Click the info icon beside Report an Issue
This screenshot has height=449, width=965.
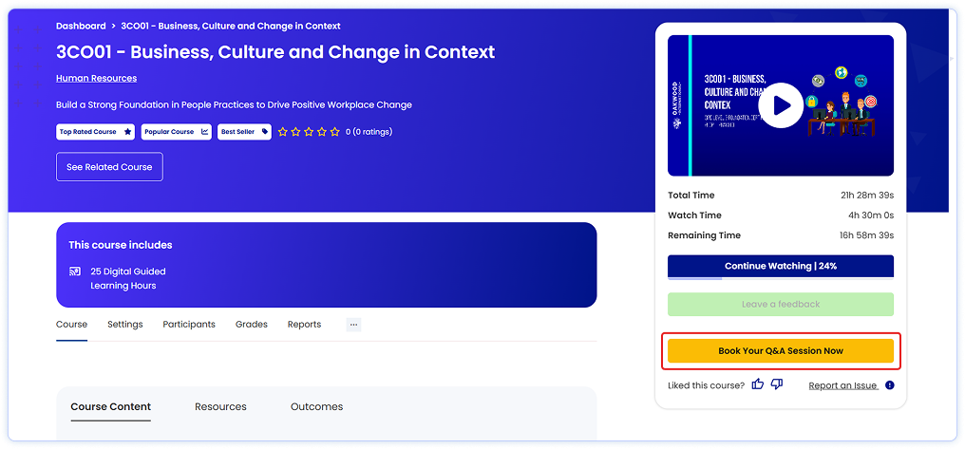point(889,385)
